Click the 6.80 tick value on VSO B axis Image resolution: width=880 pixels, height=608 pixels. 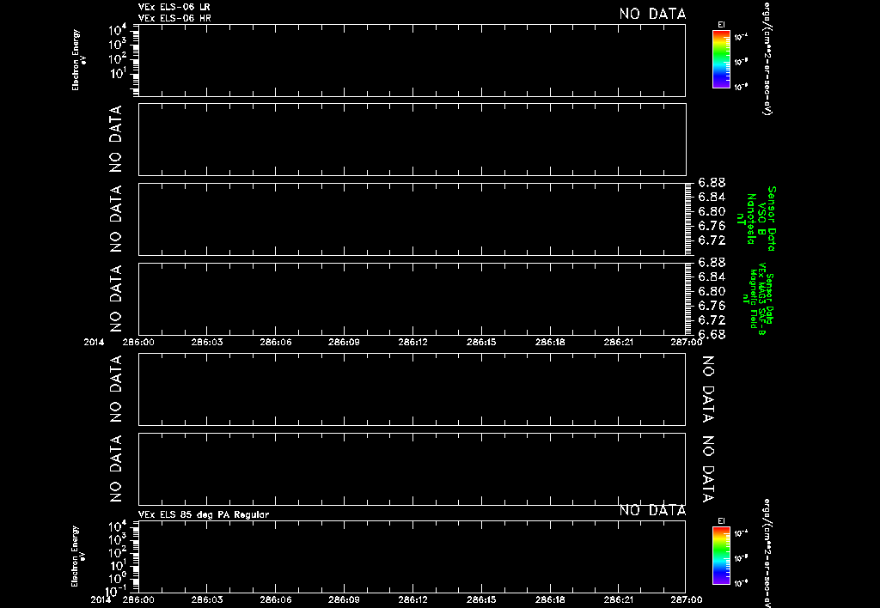[712, 211]
